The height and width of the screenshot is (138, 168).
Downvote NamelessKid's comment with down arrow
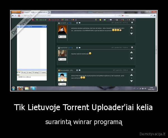pyautogui.click(x=132, y=81)
